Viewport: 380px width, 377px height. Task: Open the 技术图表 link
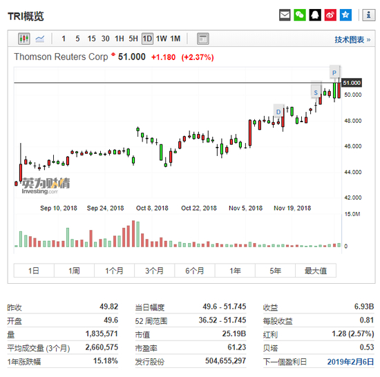352,39
